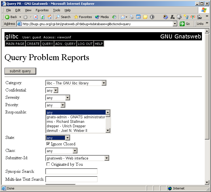Open the Media pane from the toolbar
The width and height of the screenshot is (211, 192).
(x=102, y=17)
